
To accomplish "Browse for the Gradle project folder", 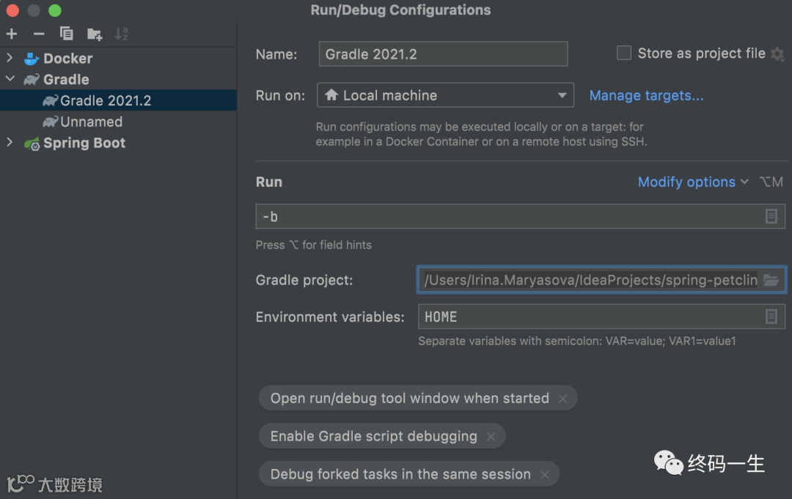I will coord(770,280).
